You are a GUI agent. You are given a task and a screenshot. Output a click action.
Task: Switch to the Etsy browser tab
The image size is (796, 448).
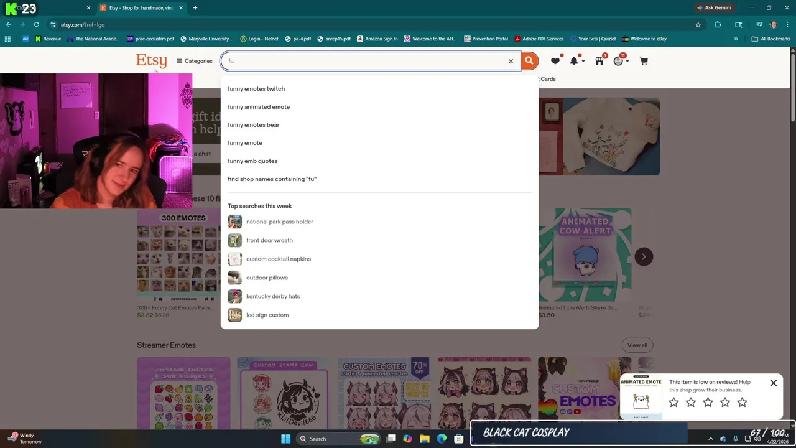tap(141, 8)
